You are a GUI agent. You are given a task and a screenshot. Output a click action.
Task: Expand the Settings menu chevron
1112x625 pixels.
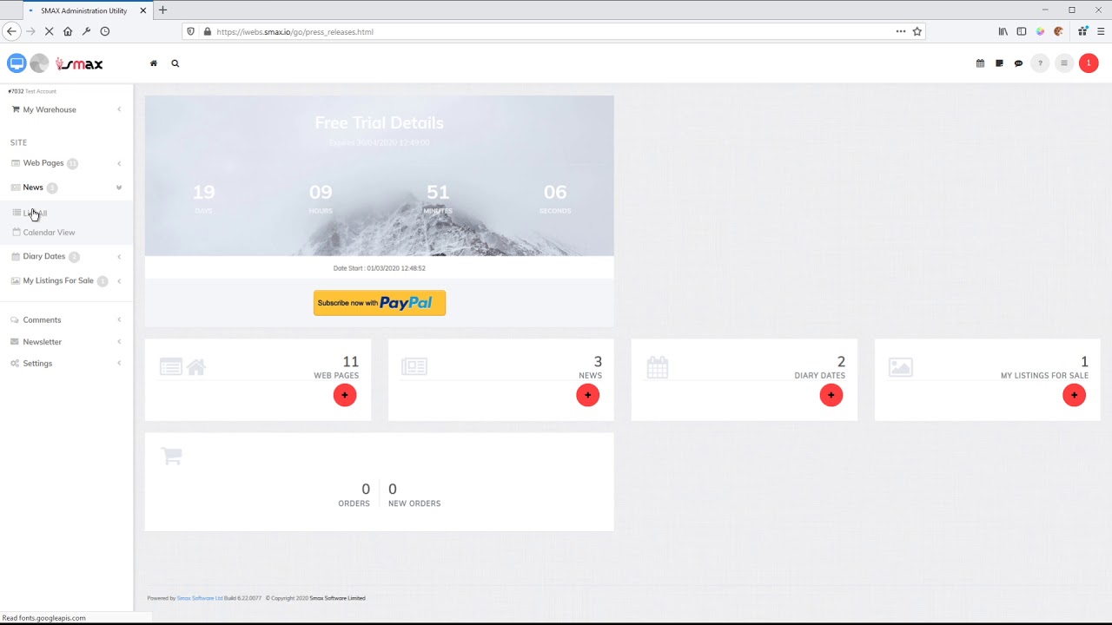tap(119, 364)
